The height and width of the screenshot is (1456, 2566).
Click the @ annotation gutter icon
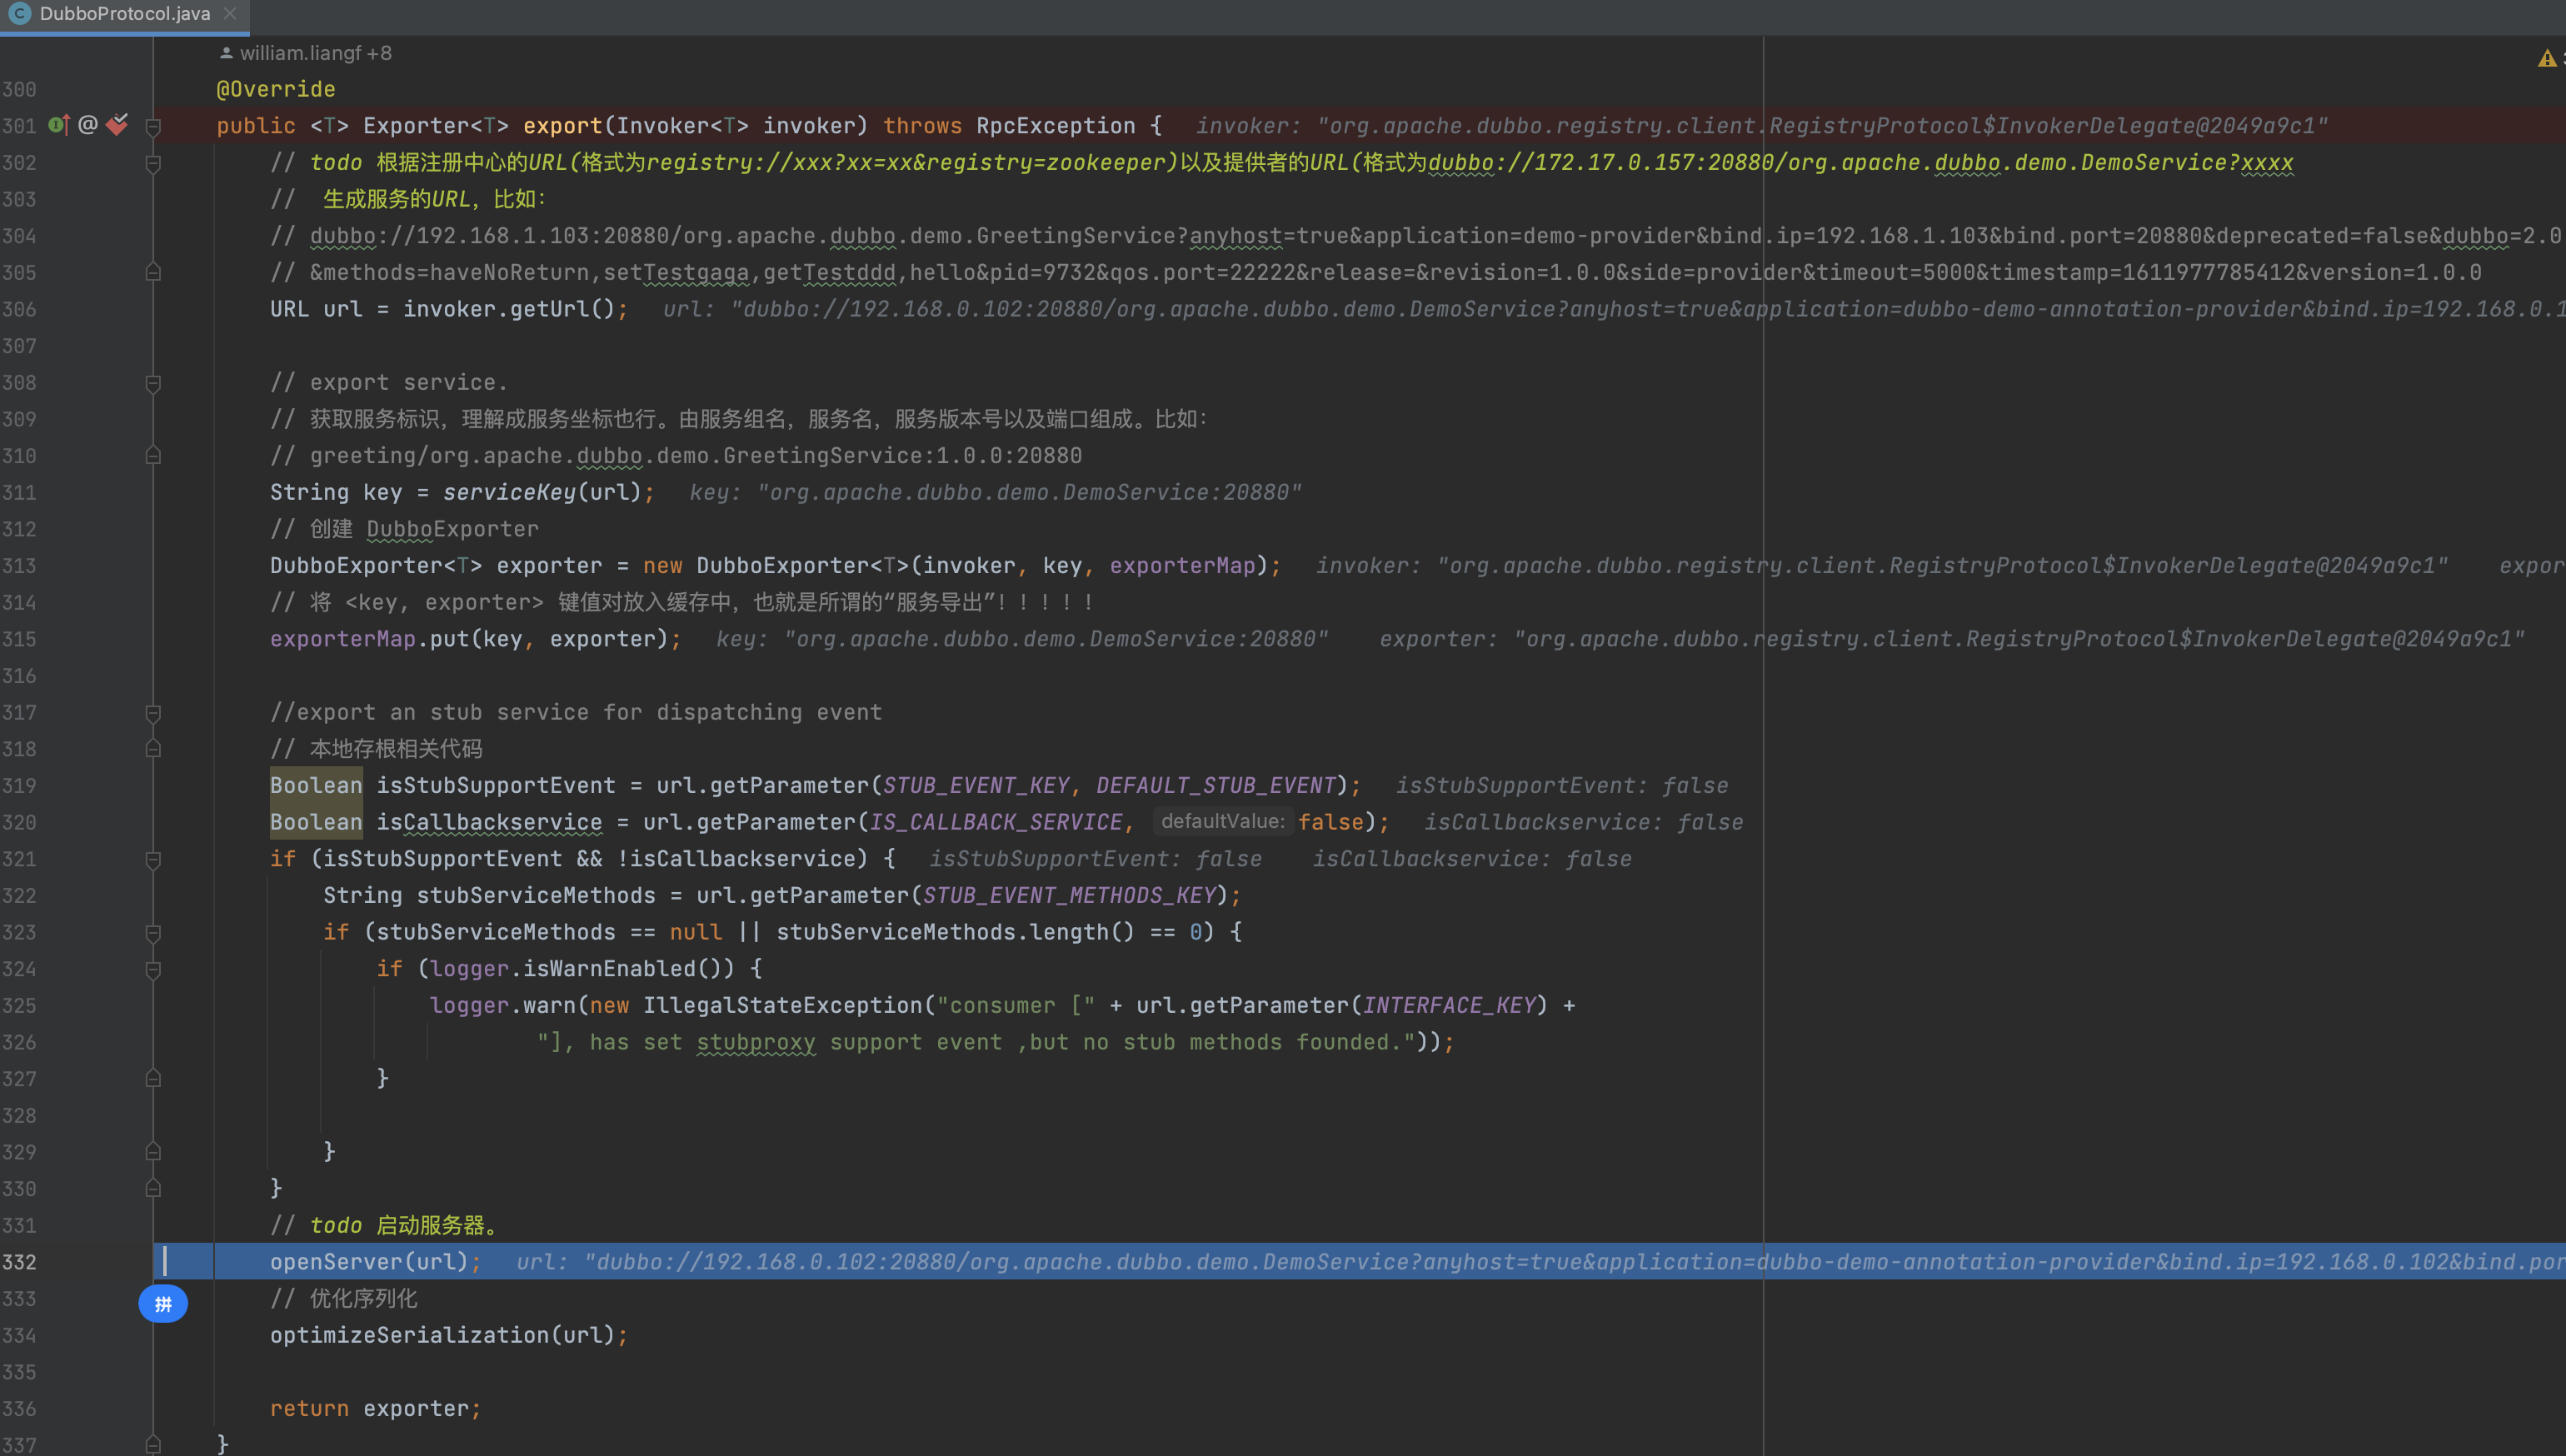coord(88,125)
